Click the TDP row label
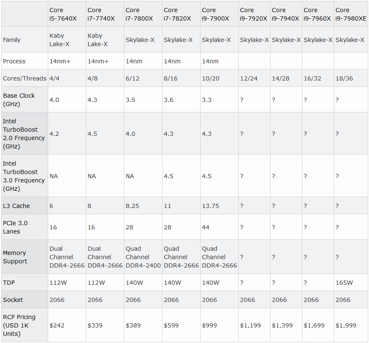This screenshot has width=369, height=343. (24, 283)
